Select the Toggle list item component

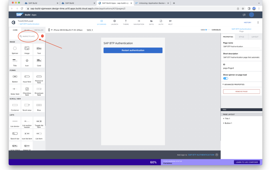tap(39, 123)
